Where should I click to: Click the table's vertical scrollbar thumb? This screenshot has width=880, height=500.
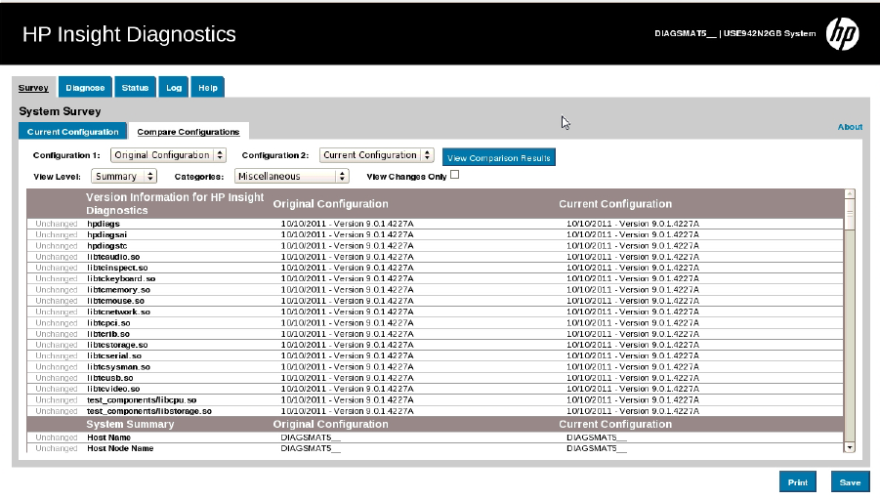[x=849, y=213]
